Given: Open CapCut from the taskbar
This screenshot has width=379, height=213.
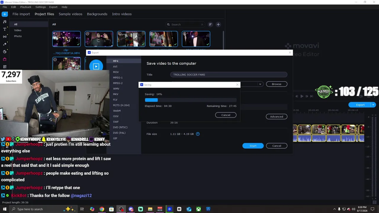Looking at the screenshot, I should coord(179,209).
